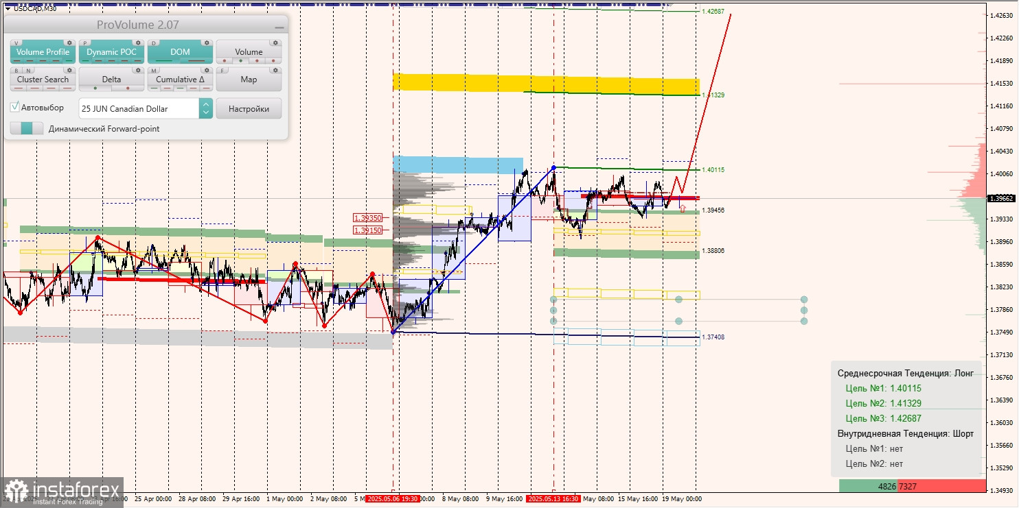Toggle the DOM indicator
This screenshot has height=508, width=1019.
point(180,51)
